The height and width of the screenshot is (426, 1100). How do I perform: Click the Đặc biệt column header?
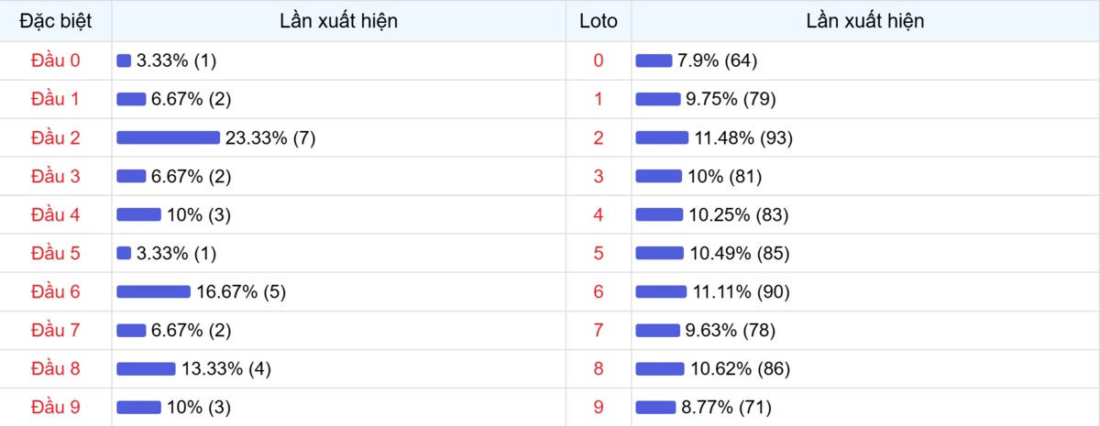coord(56,21)
